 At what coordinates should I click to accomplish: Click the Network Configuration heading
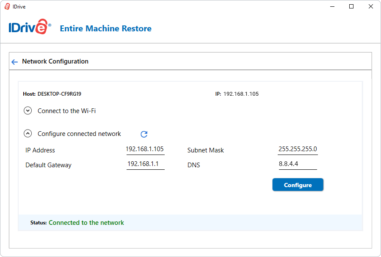click(55, 61)
